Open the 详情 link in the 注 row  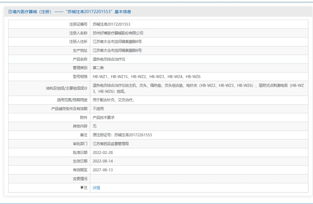click(x=97, y=188)
